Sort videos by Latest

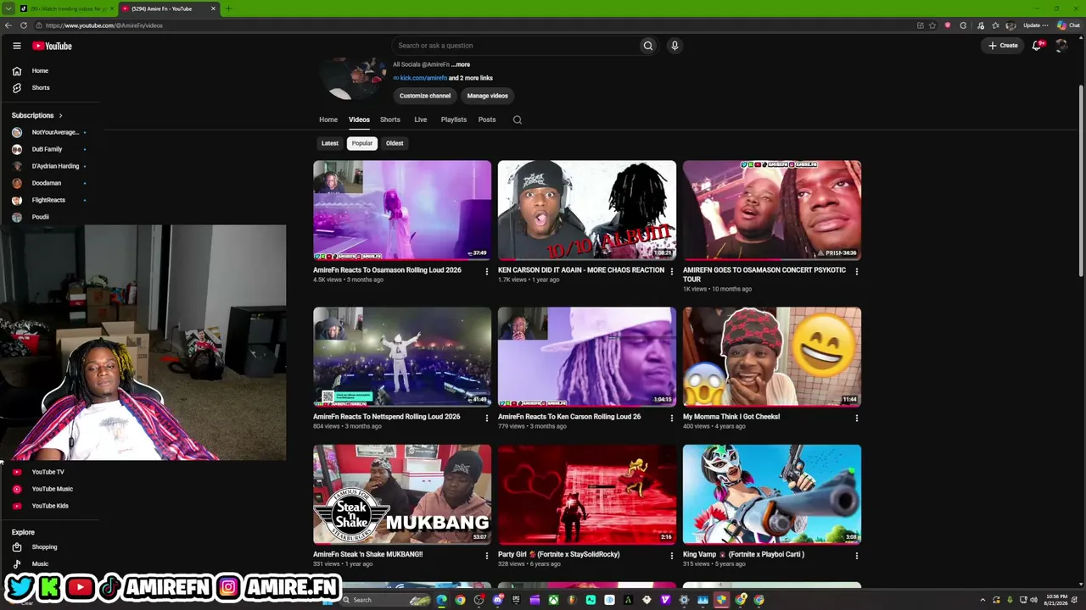pos(330,143)
